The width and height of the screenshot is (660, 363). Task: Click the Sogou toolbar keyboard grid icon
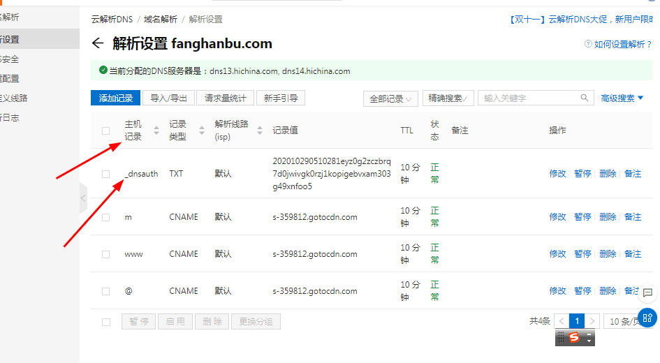[x=561, y=337]
